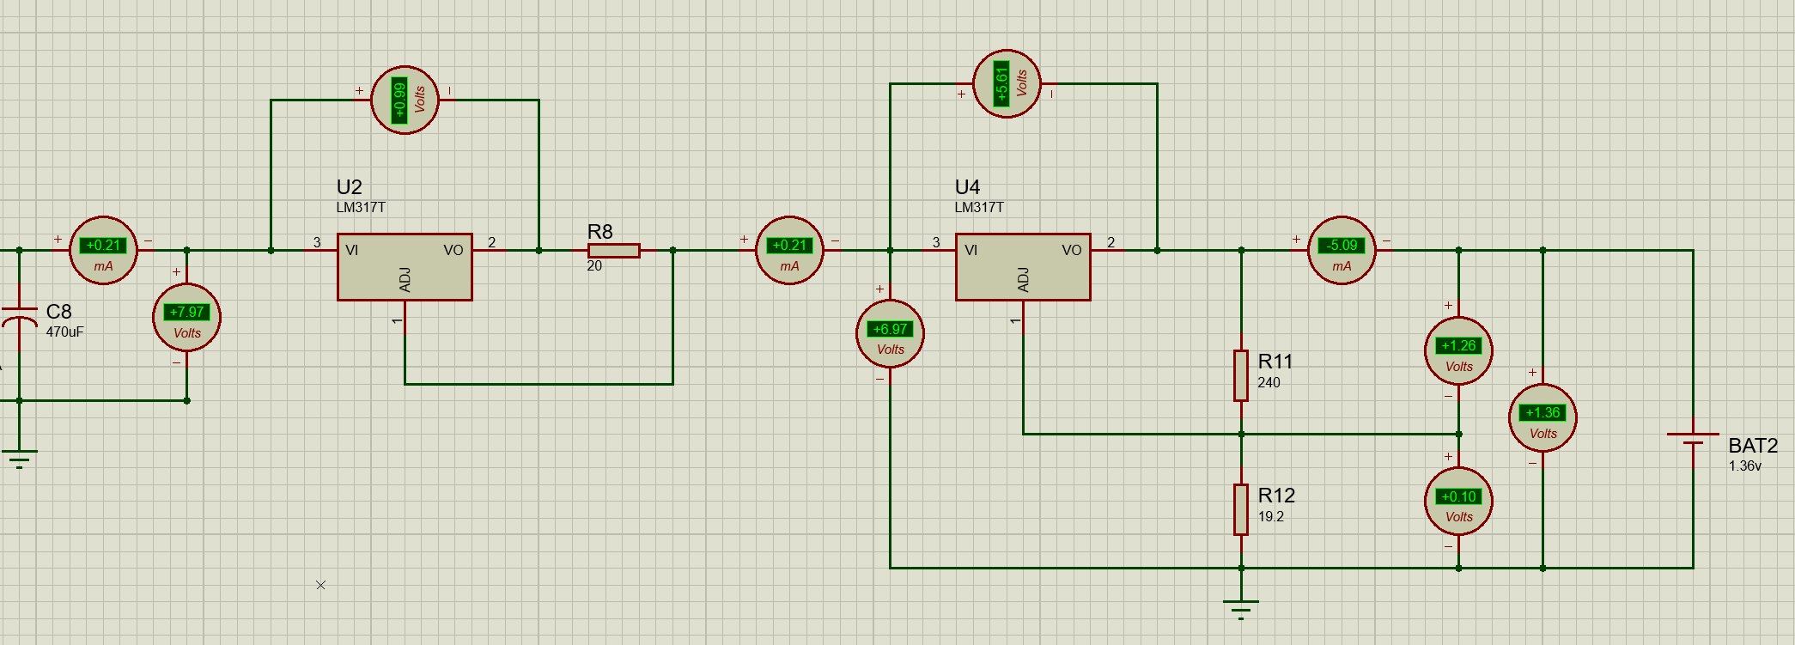Image resolution: width=1795 pixels, height=645 pixels.
Task: Click the U2 reference label
Action: click(x=350, y=187)
